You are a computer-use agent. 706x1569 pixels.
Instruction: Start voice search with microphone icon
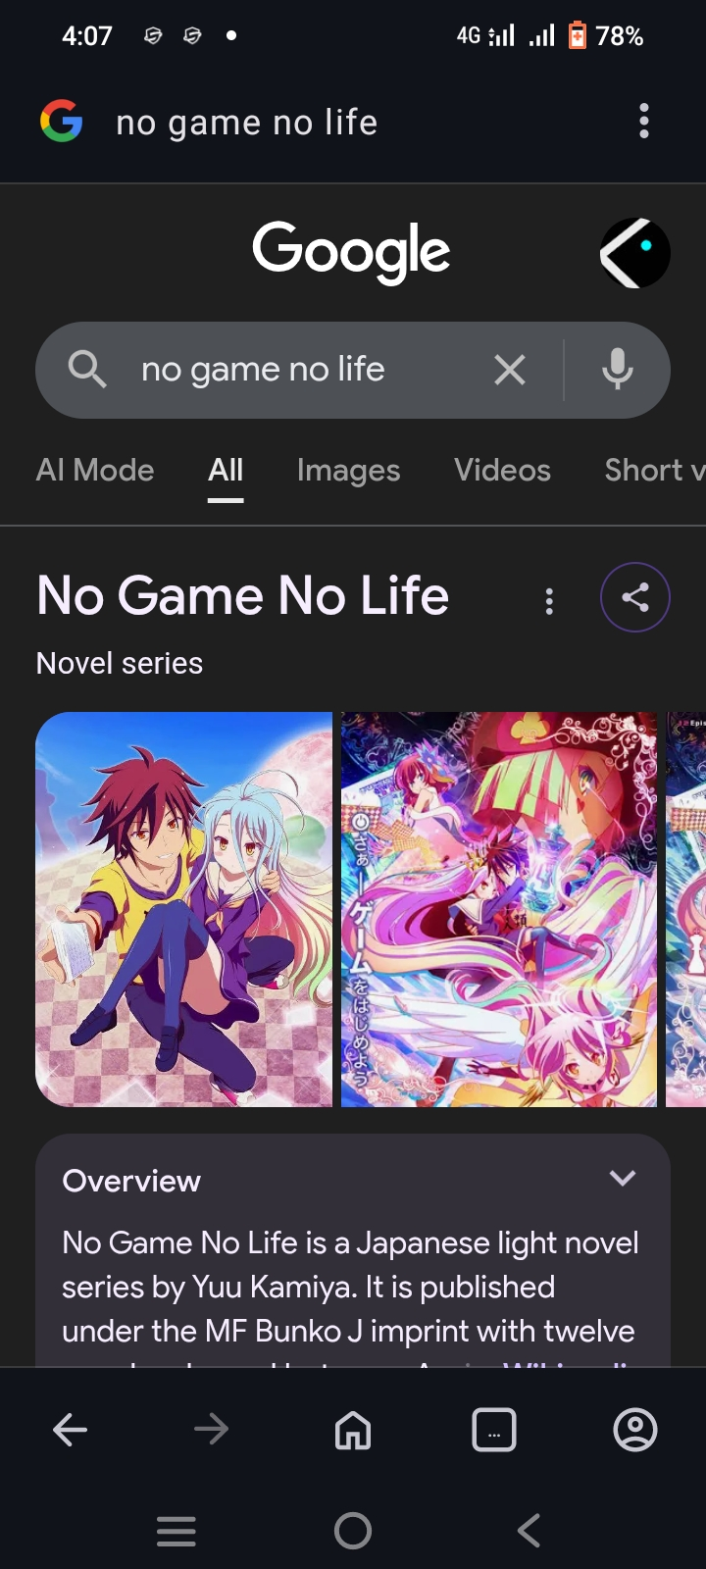pyautogui.click(x=618, y=370)
